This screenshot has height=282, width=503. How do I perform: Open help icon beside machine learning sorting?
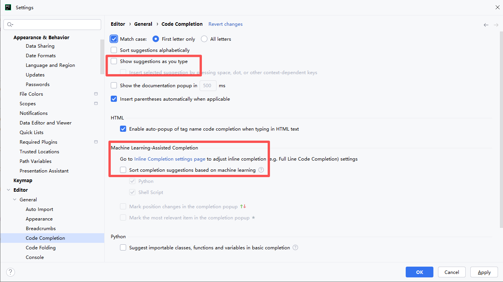261,170
